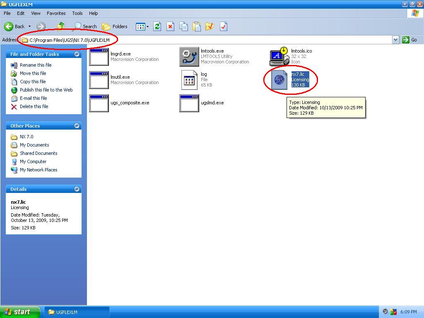
Task: Open My Computer in Other Places
Action: pyautogui.click(x=33, y=161)
